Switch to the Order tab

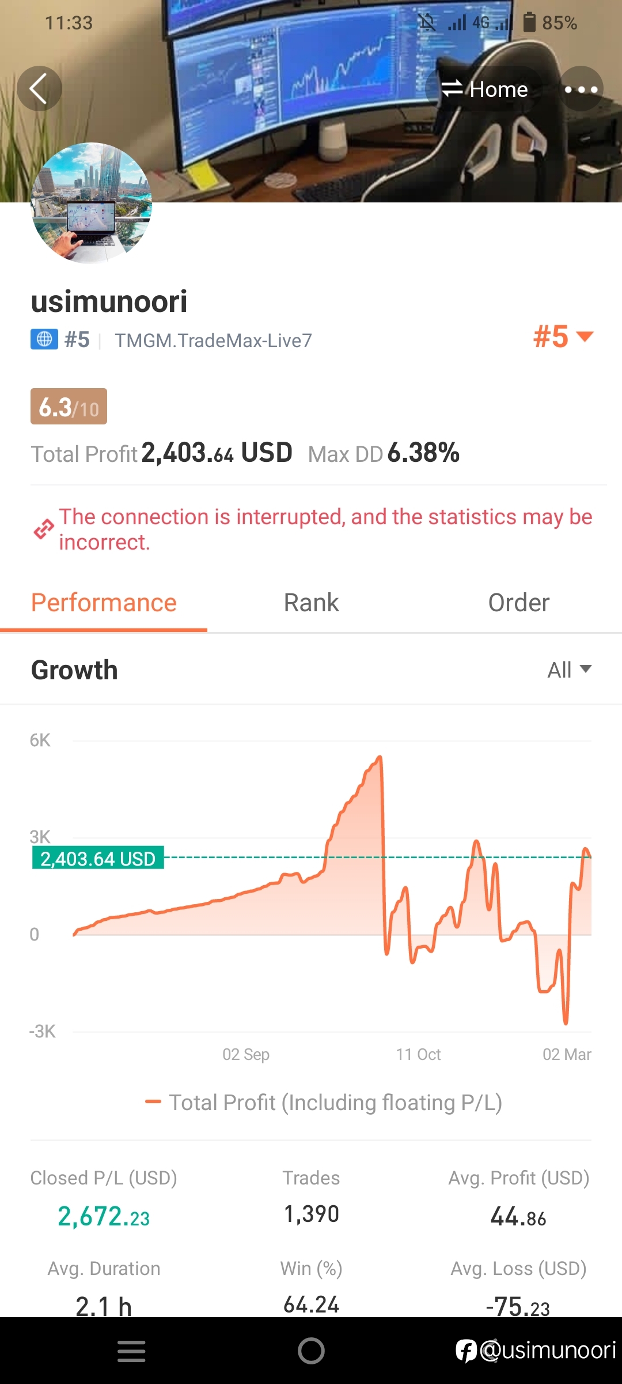point(518,603)
